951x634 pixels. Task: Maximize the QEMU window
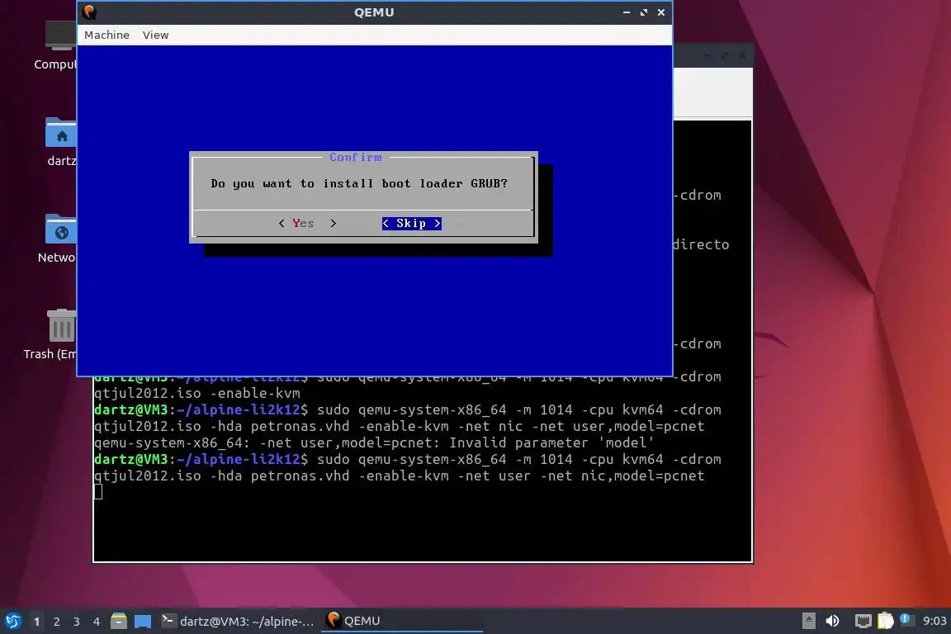pyautogui.click(x=644, y=12)
